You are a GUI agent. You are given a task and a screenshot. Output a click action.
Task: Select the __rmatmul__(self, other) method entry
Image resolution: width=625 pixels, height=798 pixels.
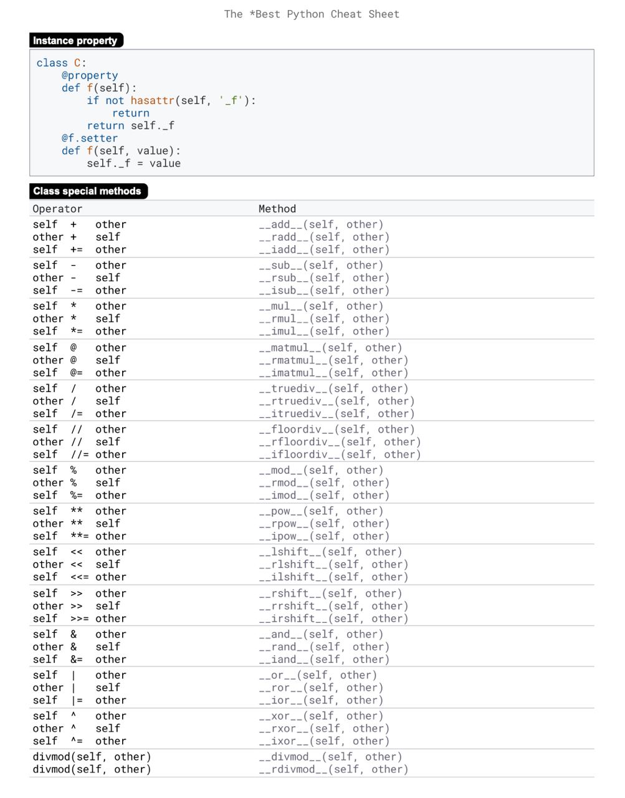tap(333, 360)
